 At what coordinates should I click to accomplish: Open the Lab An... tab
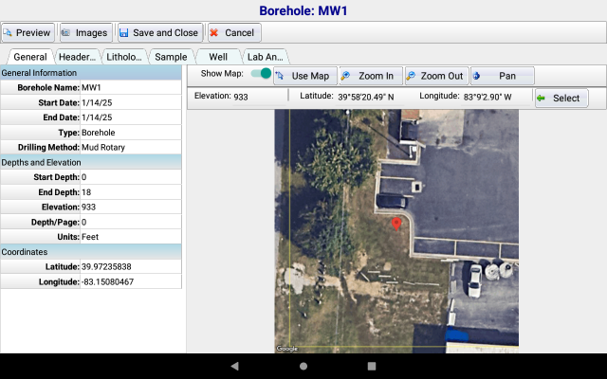[266, 57]
